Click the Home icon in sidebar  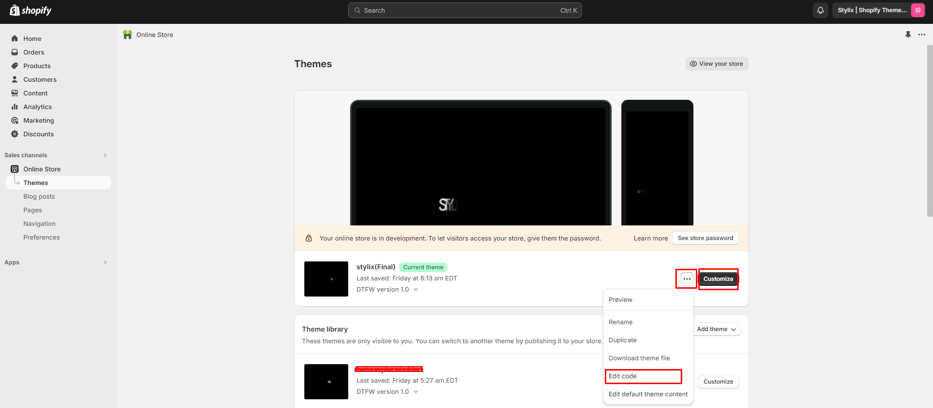tap(15, 38)
